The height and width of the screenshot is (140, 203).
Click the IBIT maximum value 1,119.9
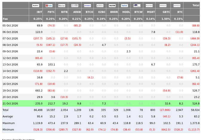38,123
